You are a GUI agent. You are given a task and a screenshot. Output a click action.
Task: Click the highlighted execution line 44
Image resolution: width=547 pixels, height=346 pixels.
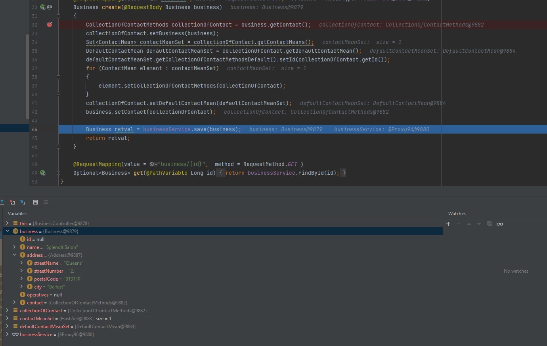pos(303,129)
